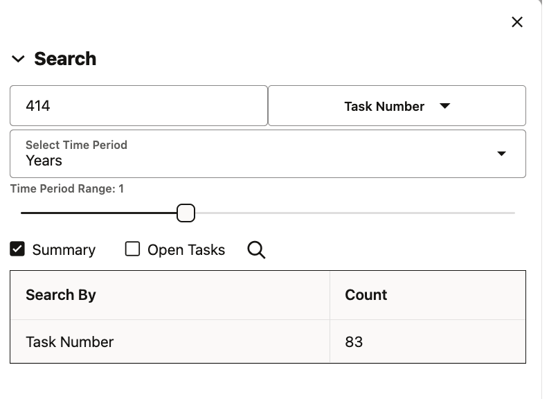The image size is (558, 399).
Task: Click the count value 83 in results
Action: coord(353,342)
